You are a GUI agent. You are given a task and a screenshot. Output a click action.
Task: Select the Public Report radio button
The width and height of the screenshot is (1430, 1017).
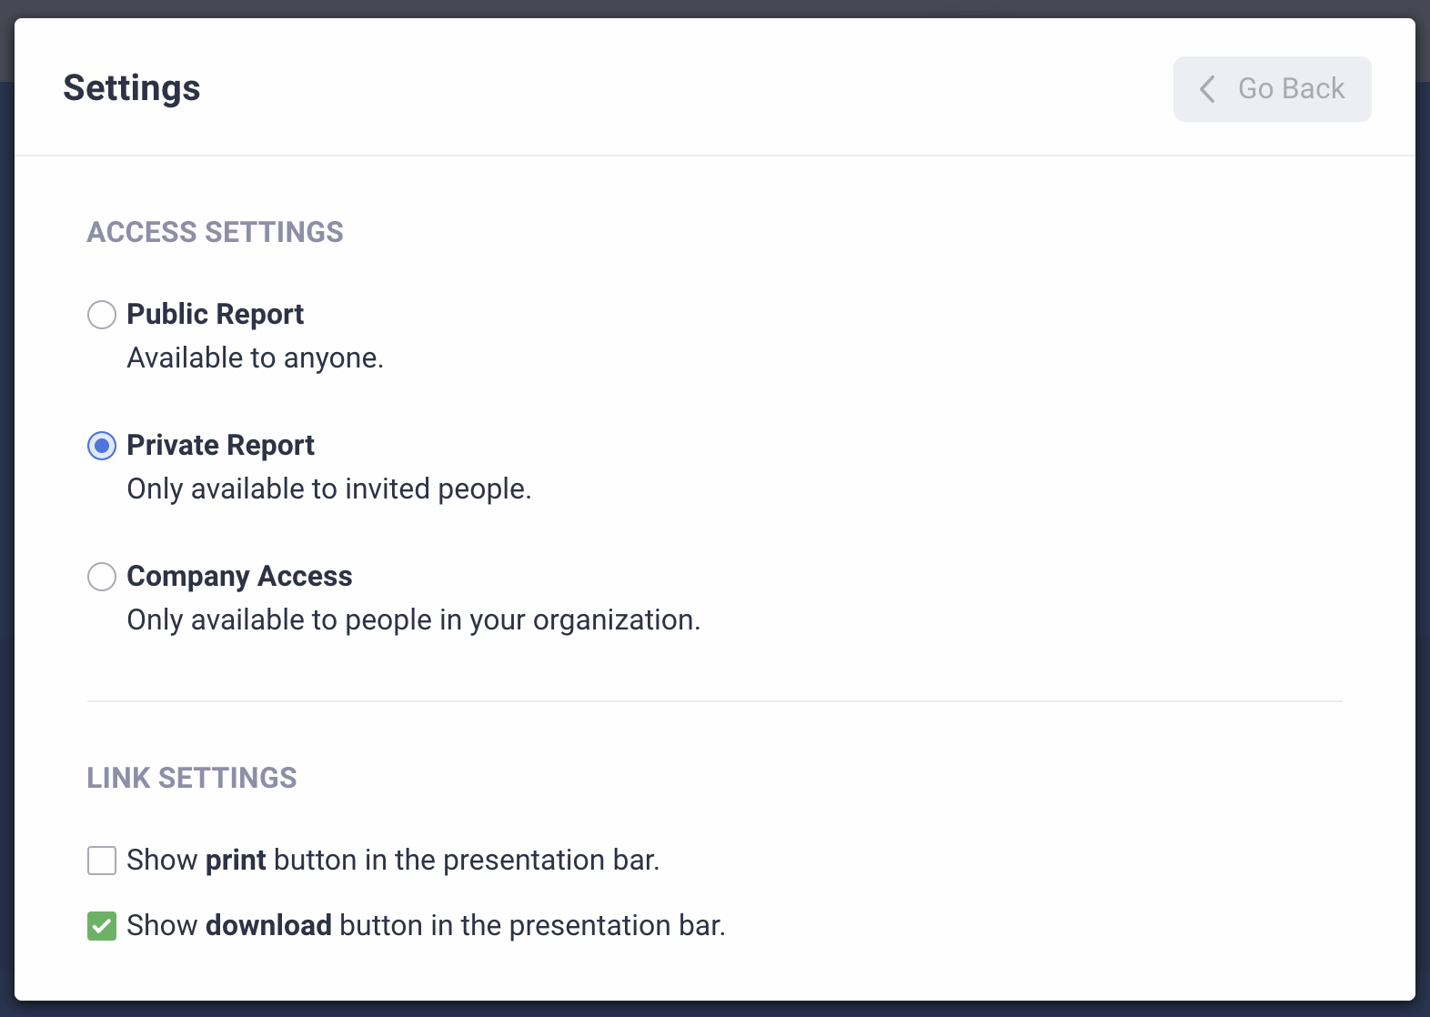102,315
